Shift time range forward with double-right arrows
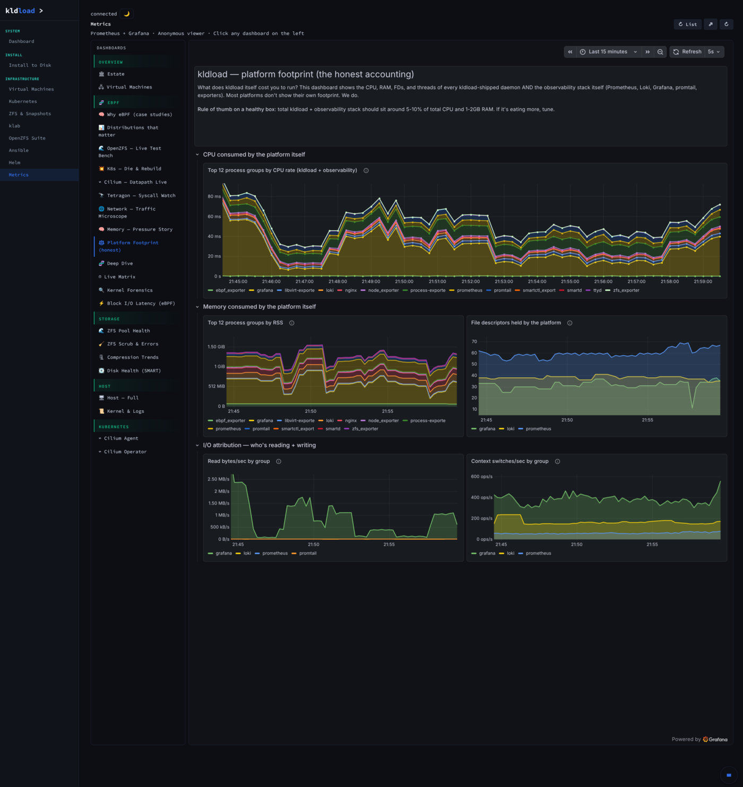 647,51
